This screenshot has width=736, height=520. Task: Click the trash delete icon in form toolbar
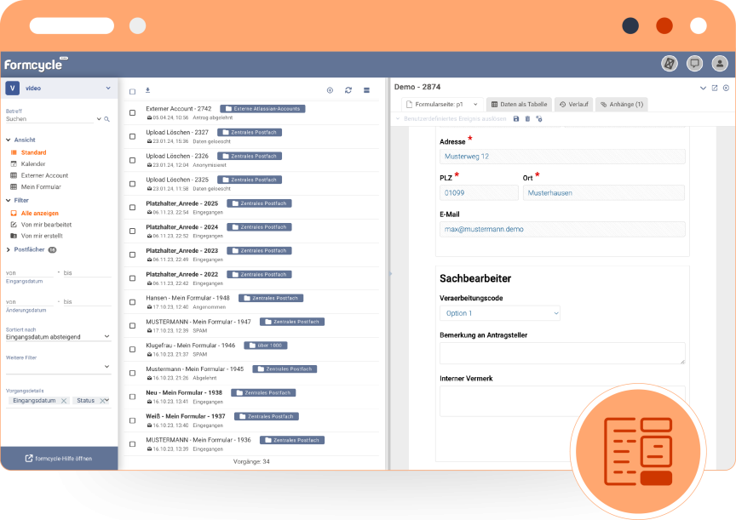[527, 119]
